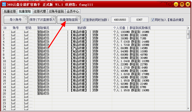Select row with 个人:1.27GB 群签到:84MB

pyautogui.click(x=94, y=68)
